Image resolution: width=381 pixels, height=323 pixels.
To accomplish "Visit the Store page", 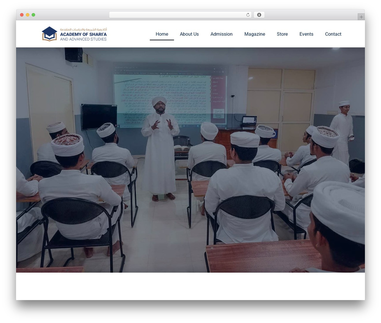I will (x=282, y=34).
